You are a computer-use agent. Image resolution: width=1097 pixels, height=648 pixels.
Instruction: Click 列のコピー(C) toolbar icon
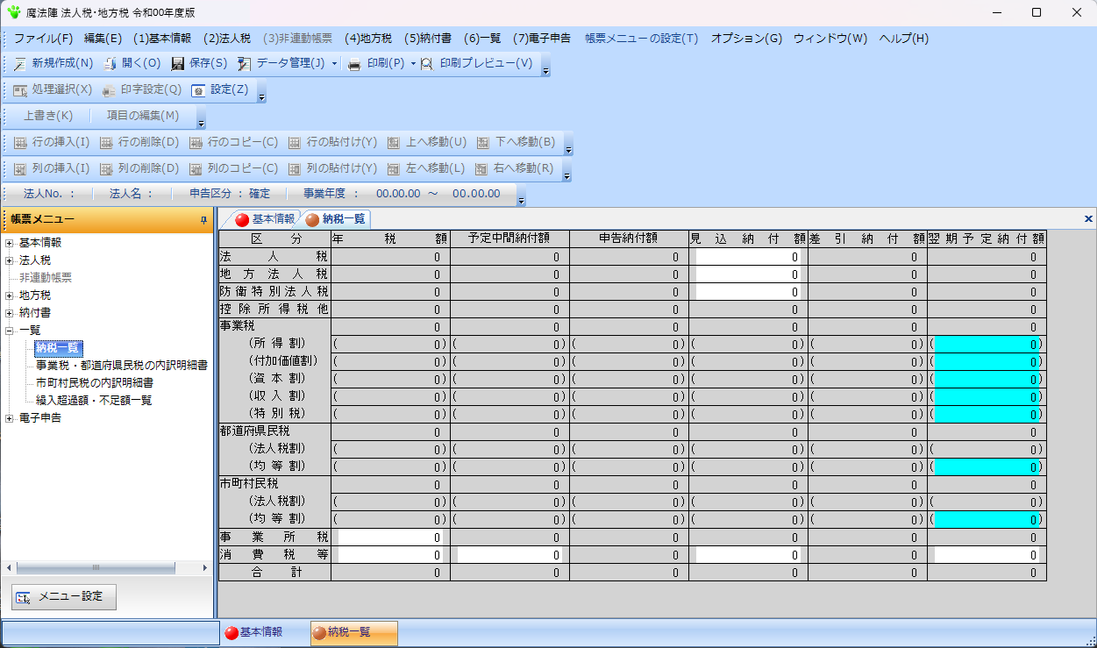196,169
